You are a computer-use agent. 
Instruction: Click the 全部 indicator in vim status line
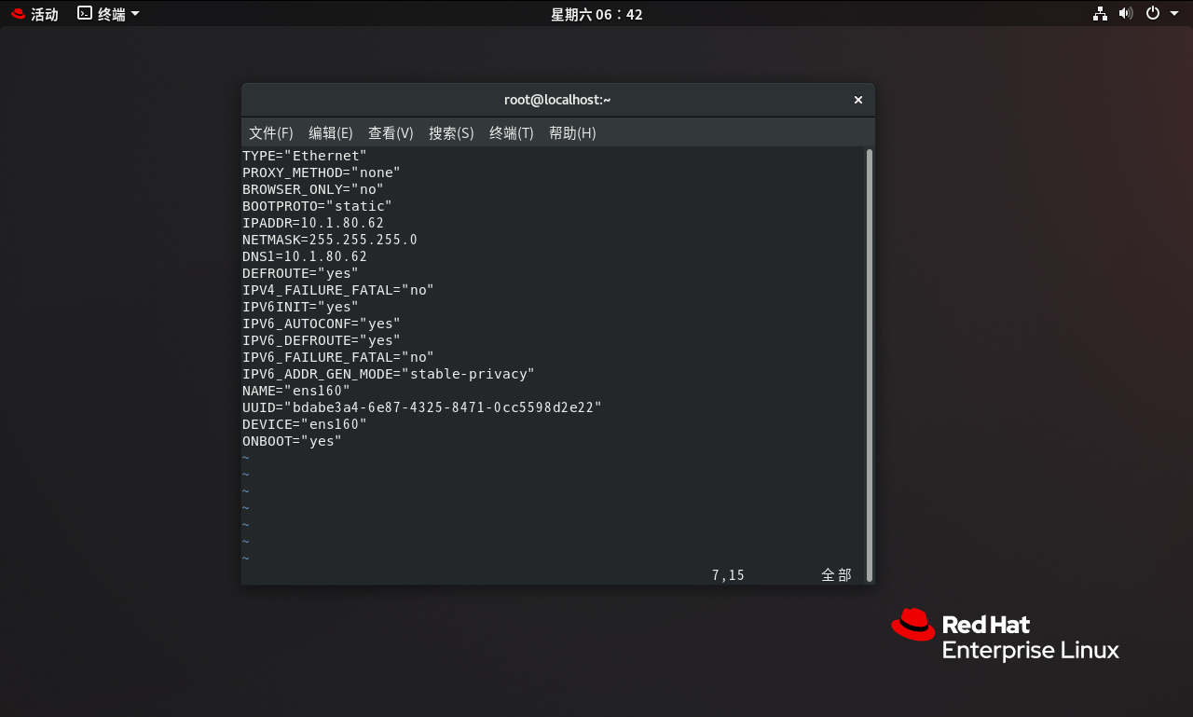(x=836, y=575)
